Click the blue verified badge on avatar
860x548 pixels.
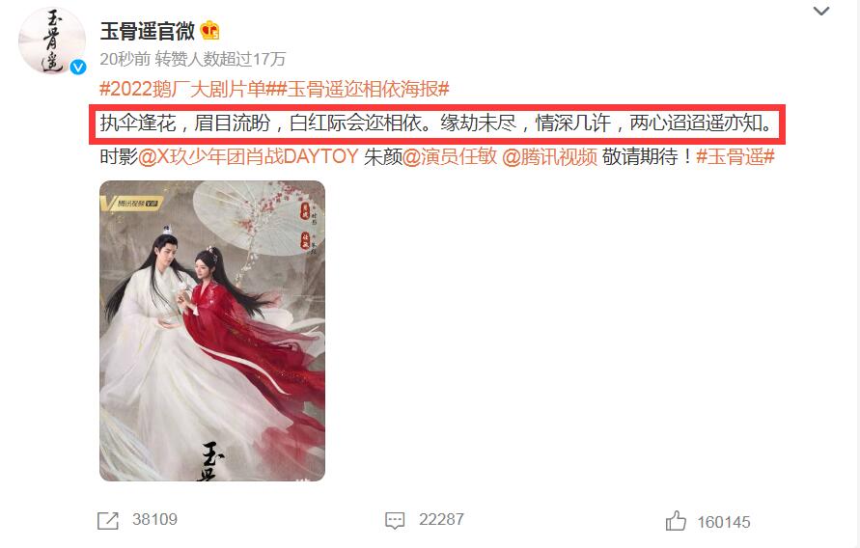click(78, 67)
